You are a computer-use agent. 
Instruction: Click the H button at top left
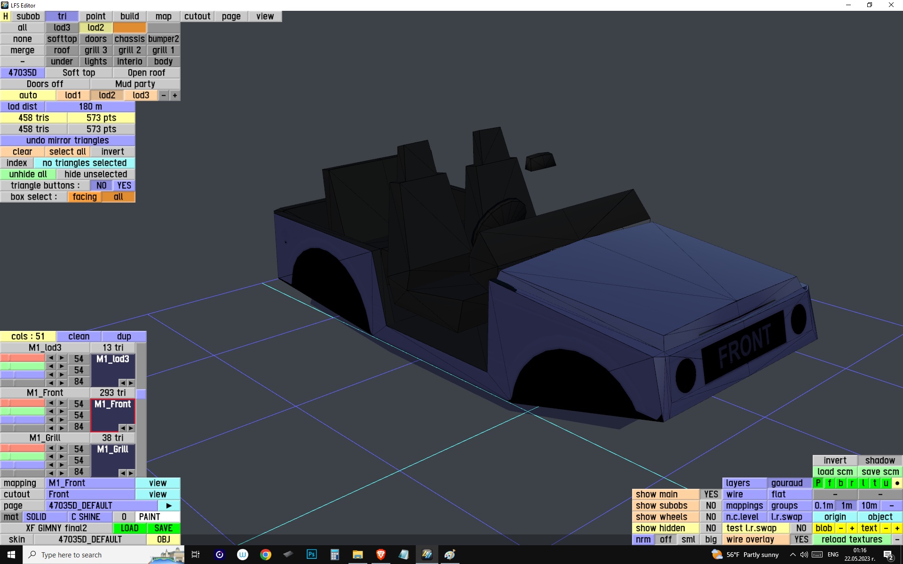pyautogui.click(x=6, y=16)
